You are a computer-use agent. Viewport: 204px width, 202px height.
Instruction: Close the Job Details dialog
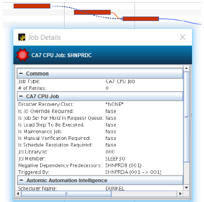[x=183, y=37]
